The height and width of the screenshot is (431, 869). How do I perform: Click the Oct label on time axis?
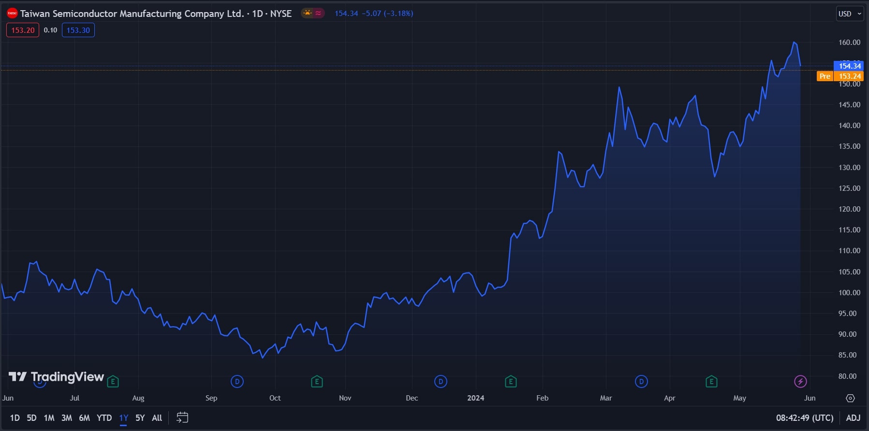point(275,398)
